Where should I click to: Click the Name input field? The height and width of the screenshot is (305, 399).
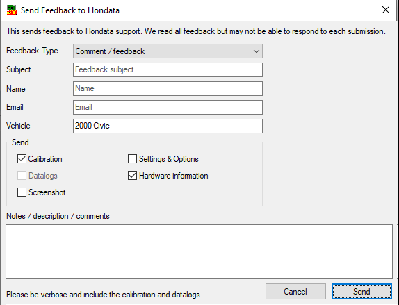coord(168,88)
